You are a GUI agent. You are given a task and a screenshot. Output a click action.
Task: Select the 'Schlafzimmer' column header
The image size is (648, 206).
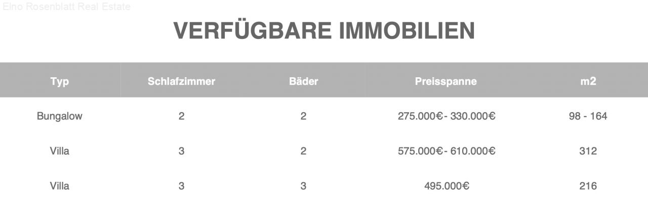pyautogui.click(x=181, y=81)
